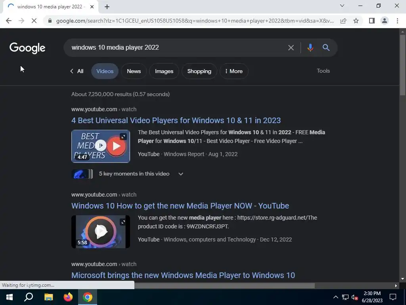Open the site info padlock icon
This screenshot has height=305, width=406.
tap(50, 21)
